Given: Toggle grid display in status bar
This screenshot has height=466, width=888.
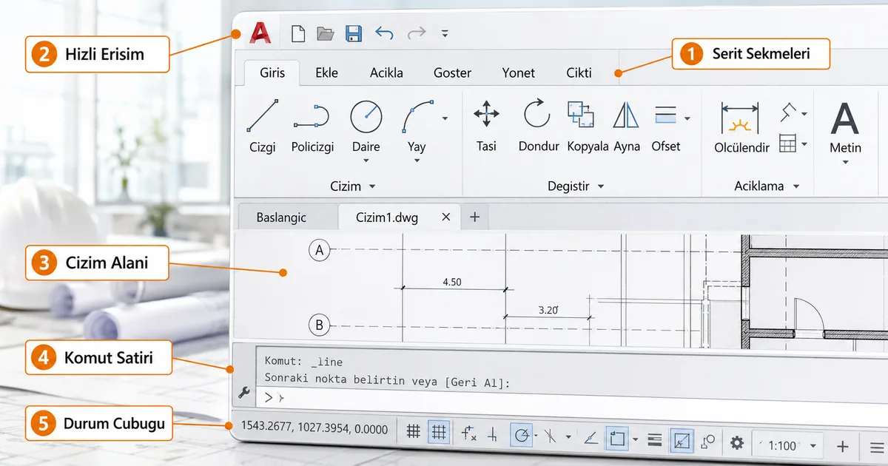Looking at the screenshot, I should click(x=414, y=430).
